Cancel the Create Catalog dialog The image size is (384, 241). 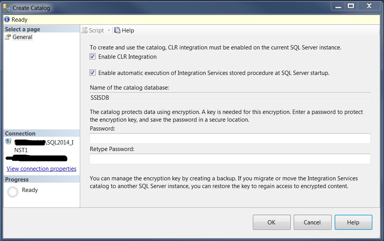click(x=312, y=222)
